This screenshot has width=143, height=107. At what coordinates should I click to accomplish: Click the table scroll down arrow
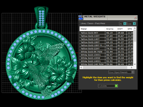point(135,64)
